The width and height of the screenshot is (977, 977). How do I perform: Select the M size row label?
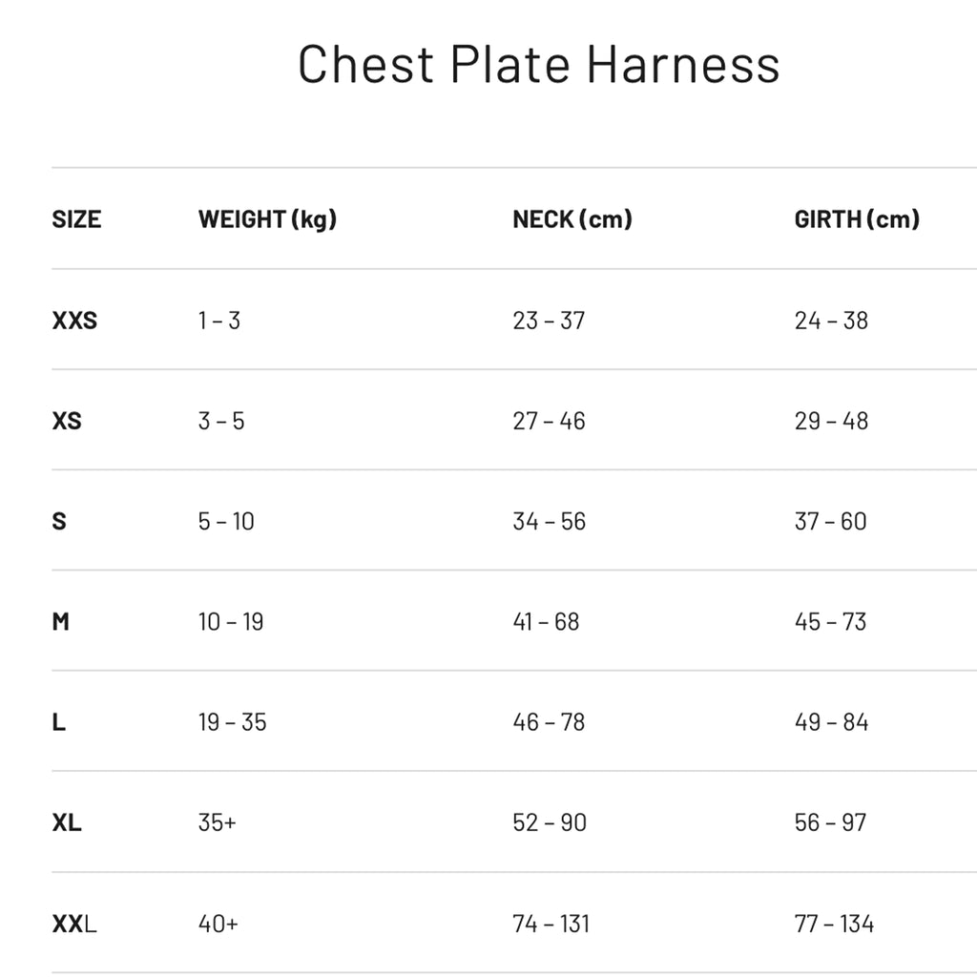coord(61,622)
